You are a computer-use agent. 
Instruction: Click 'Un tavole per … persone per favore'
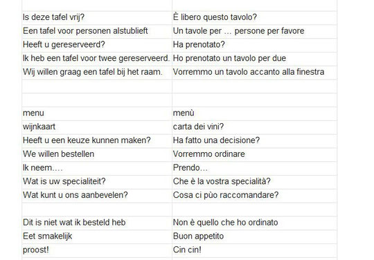pyautogui.click(x=254, y=31)
